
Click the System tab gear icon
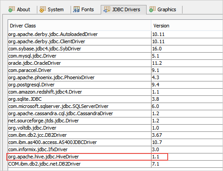[x=43, y=9]
